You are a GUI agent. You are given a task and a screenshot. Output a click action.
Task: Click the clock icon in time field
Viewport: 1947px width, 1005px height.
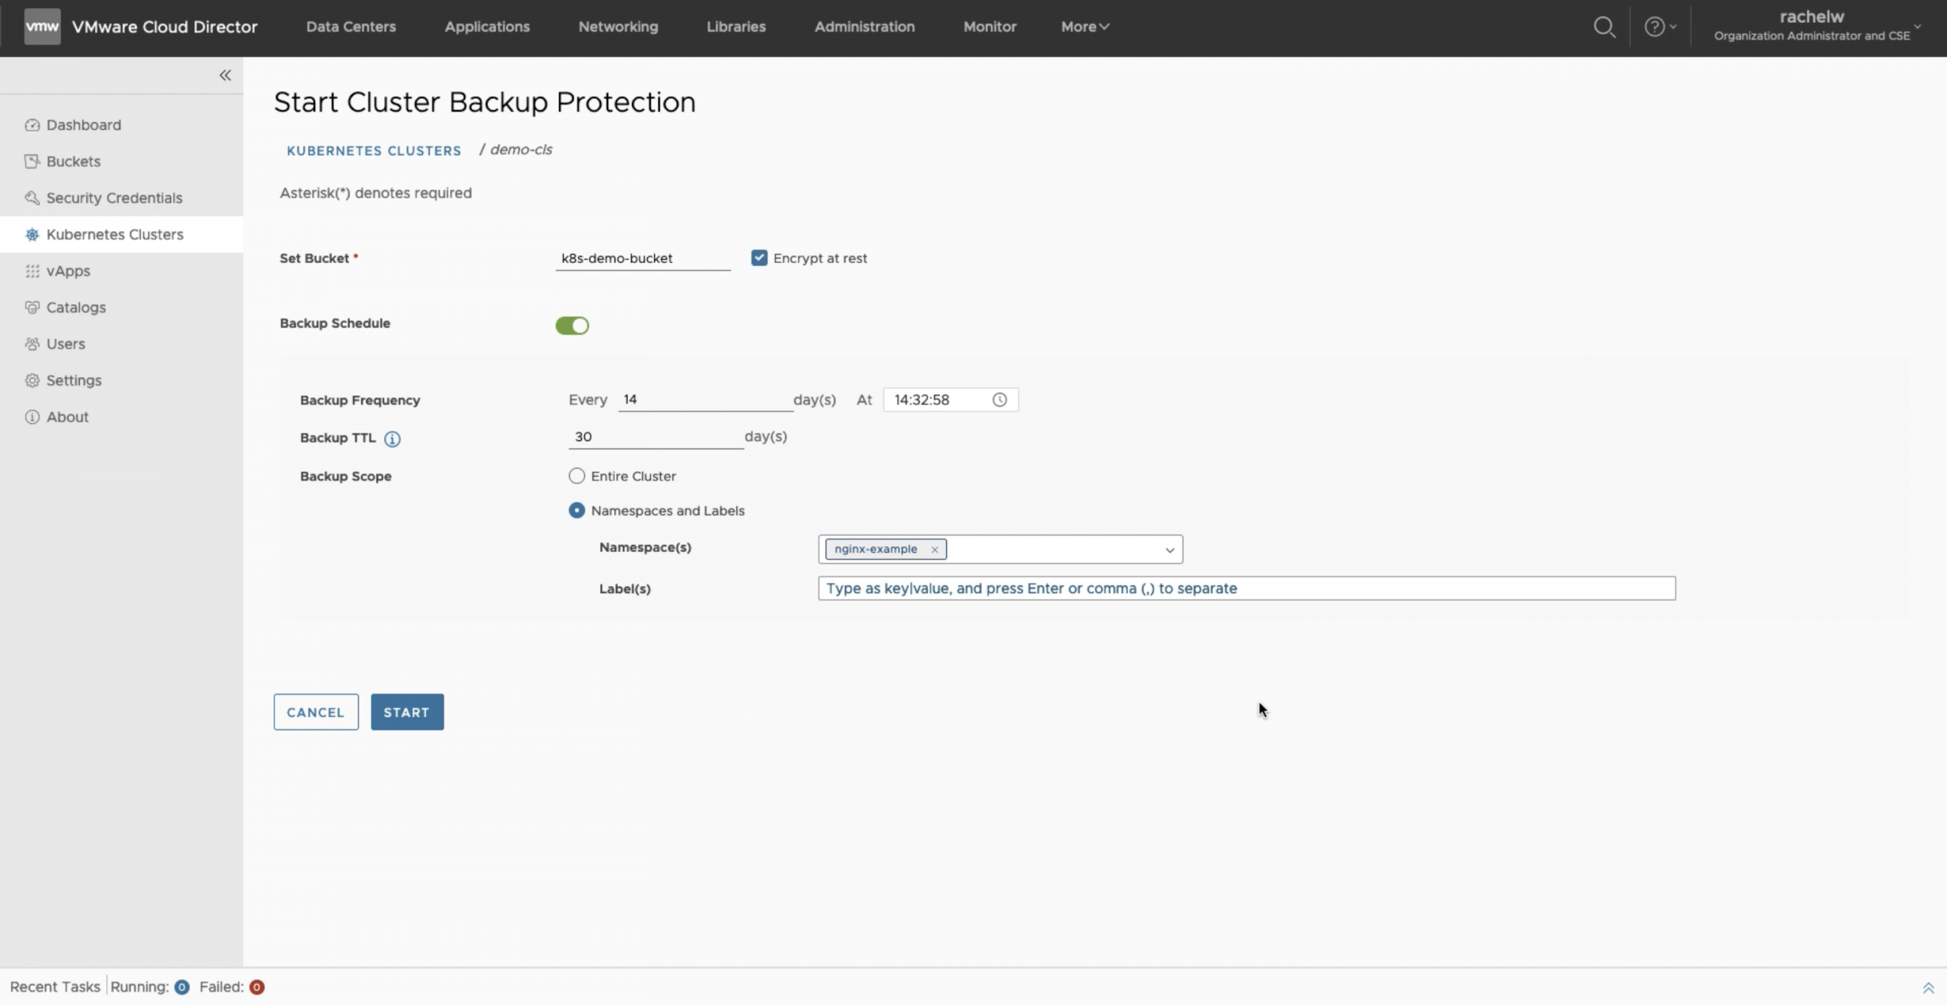999,400
